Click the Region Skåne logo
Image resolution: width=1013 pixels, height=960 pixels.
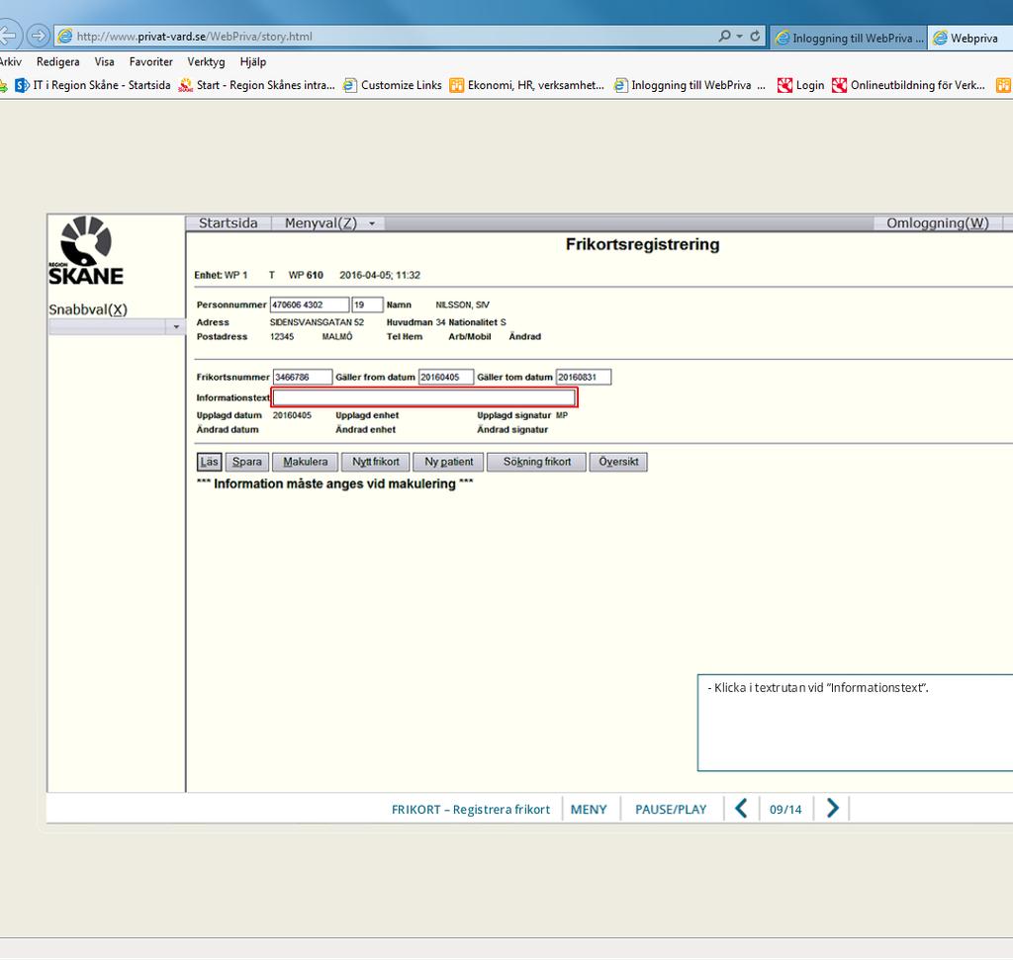pyautogui.click(x=85, y=250)
